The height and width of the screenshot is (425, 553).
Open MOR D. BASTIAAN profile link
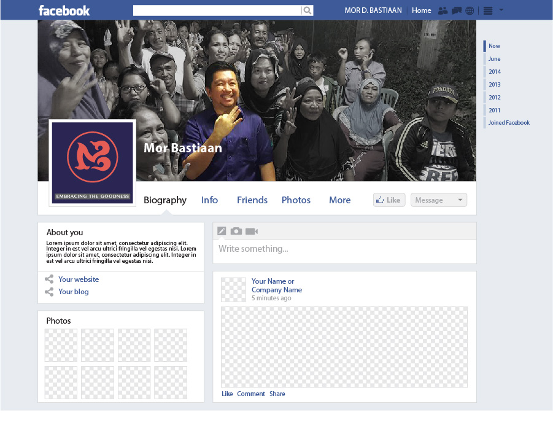pos(373,10)
